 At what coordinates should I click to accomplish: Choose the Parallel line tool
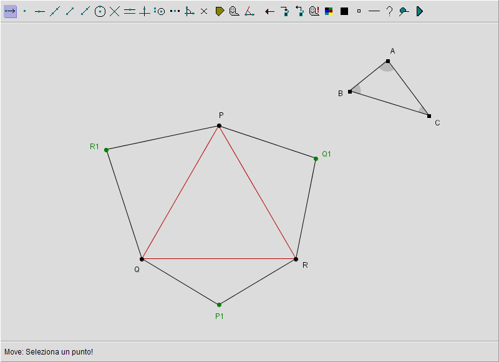(x=130, y=11)
